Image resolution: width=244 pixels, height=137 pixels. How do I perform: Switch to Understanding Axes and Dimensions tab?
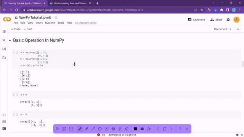pyautogui.click(x=70, y=3)
